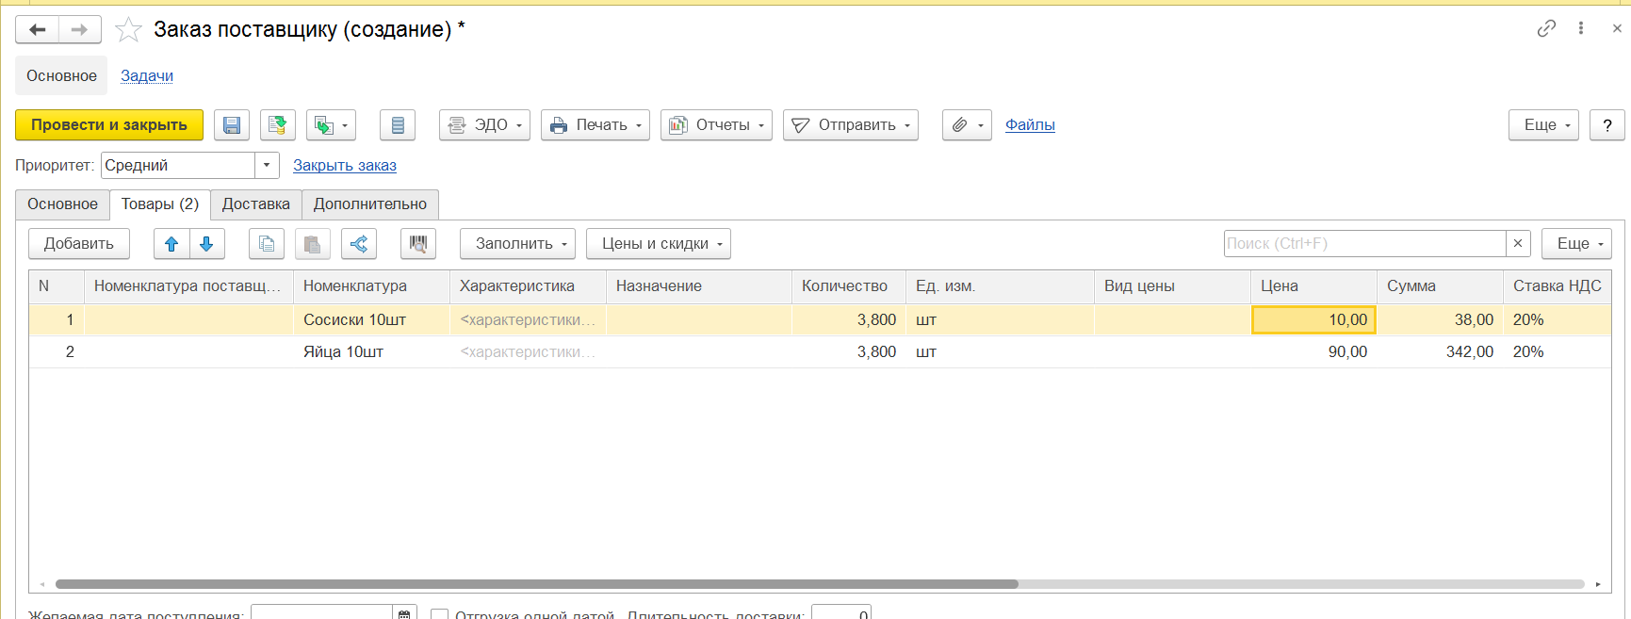
Task: Click the copy rows icon
Action: click(x=267, y=244)
